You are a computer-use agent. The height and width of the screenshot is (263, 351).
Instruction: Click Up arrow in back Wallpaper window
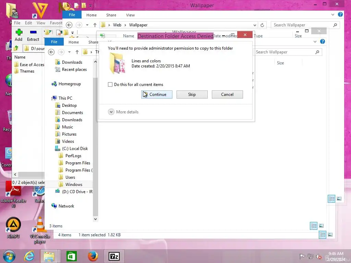(x=95, y=25)
